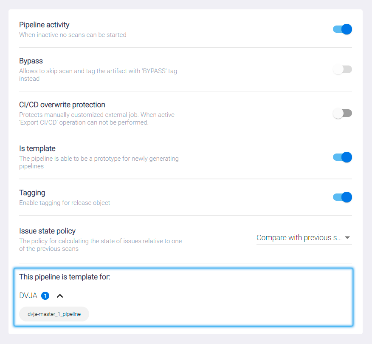This screenshot has height=344, width=372.
Task: Click the 'CI/CD overwrite protection' title
Action: (x=62, y=105)
